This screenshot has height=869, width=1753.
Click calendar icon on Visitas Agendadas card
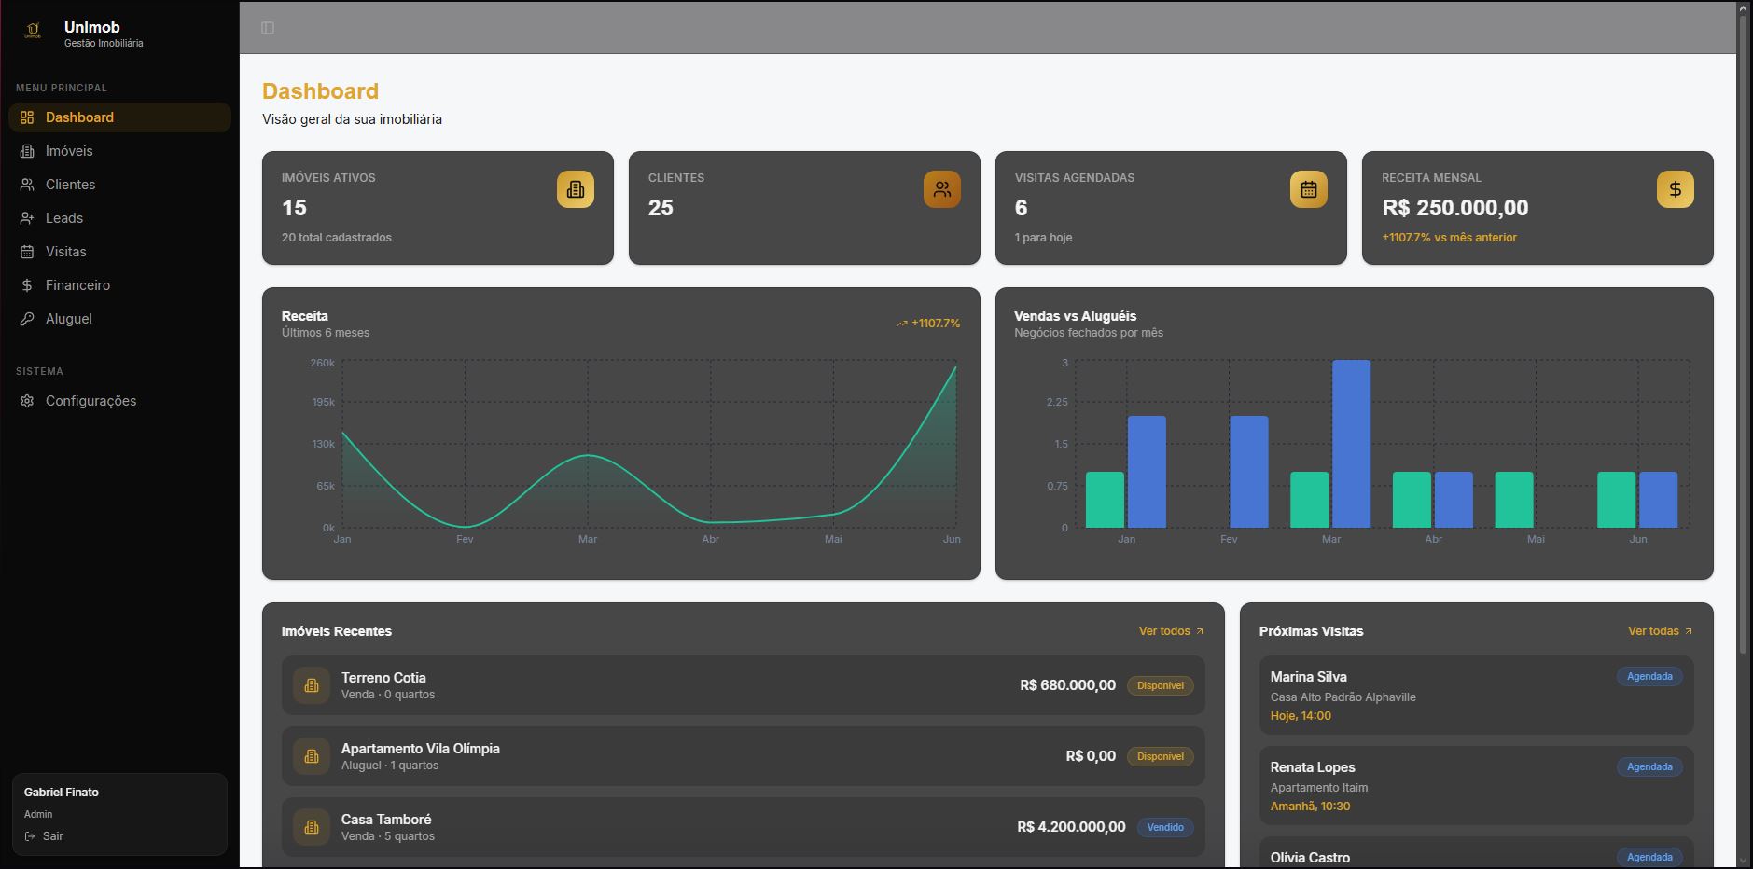(x=1309, y=189)
